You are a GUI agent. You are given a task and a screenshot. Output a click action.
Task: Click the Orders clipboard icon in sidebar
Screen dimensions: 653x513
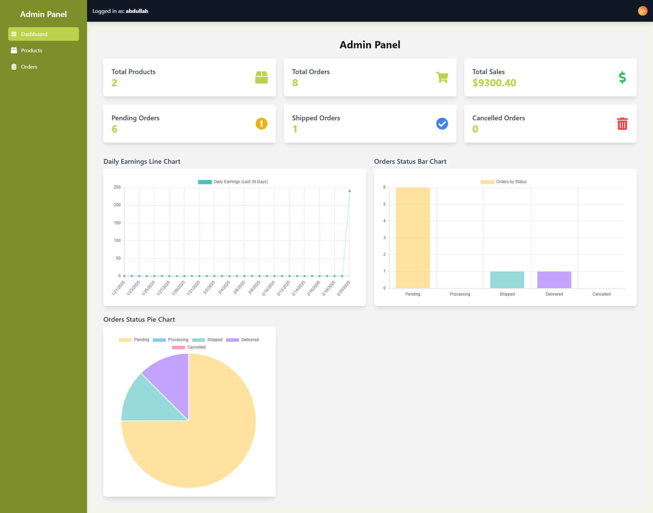click(14, 67)
